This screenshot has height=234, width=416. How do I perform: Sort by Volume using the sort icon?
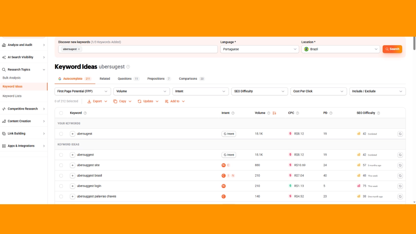pyautogui.click(x=274, y=113)
